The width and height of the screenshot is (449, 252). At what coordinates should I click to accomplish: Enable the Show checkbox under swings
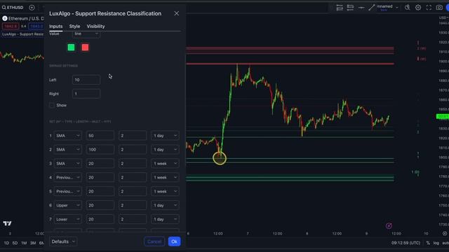tap(52, 106)
